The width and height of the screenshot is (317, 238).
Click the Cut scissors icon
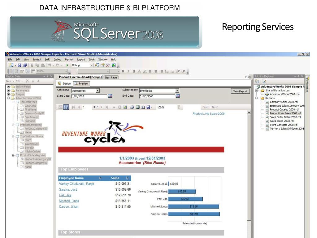[x=32, y=65]
